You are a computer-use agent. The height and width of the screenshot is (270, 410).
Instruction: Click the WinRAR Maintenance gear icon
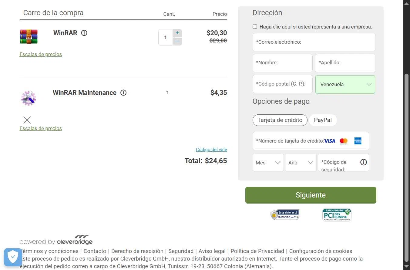click(x=29, y=98)
